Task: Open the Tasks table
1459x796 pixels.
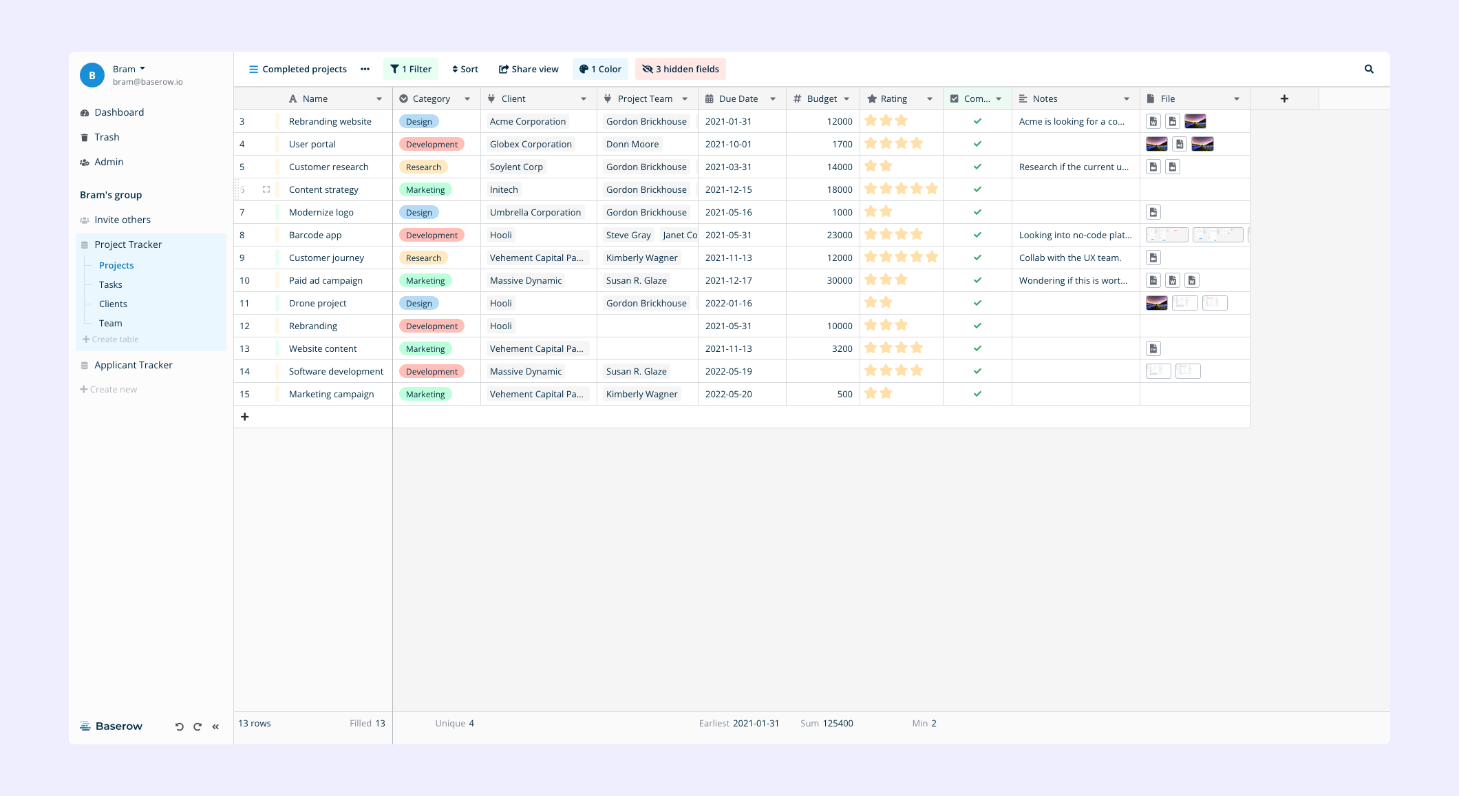Action: point(111,284)
